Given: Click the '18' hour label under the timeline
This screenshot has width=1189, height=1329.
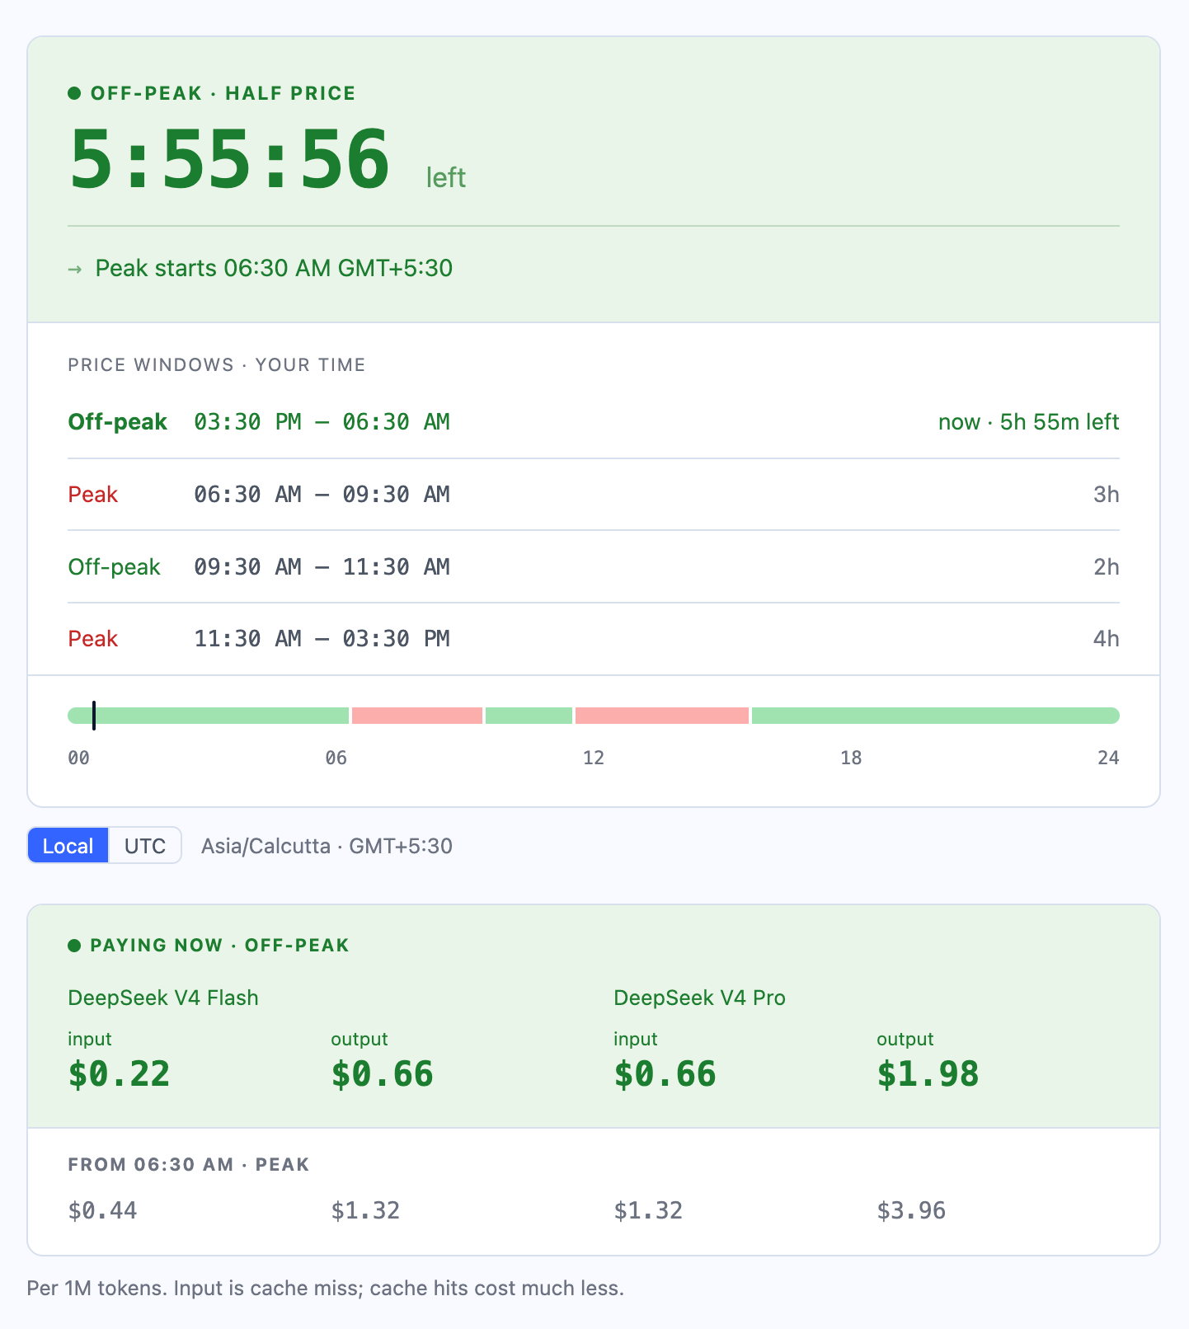Looking at the screenshot, I should tap(851, 758).
